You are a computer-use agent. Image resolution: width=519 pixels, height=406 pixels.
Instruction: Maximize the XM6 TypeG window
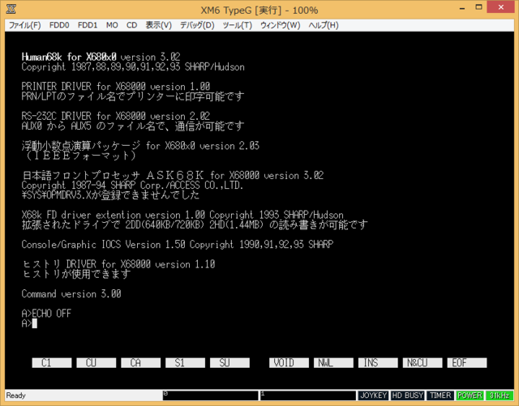click(x=478, y=8)
